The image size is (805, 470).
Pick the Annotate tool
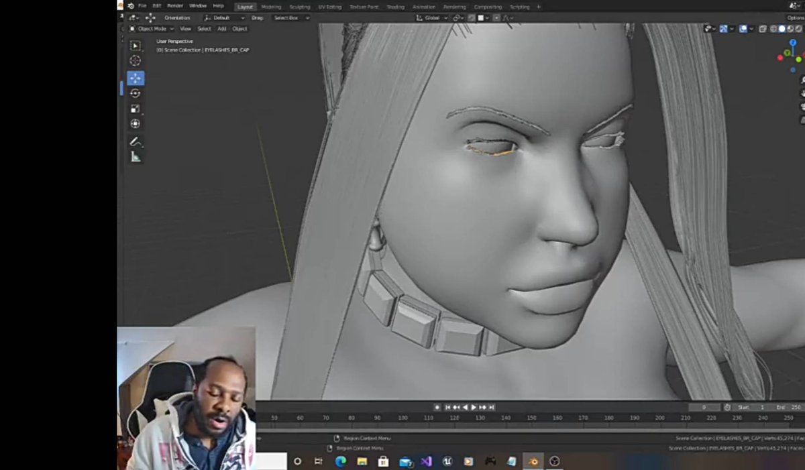click(x=136, y=141)
